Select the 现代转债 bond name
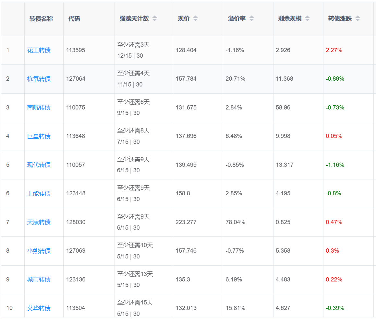Viewport: 376px width, 320px height. (x=39, y=165)
